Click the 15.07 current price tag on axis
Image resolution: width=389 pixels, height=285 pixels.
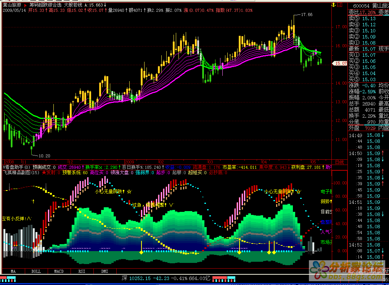340,64
